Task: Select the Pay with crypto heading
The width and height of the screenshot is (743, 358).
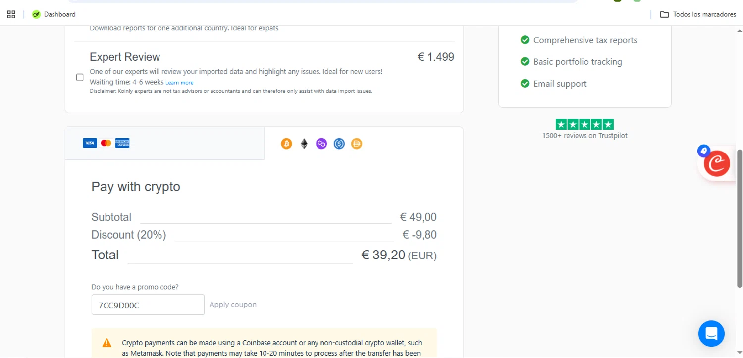Action: (x=136, y=187)
